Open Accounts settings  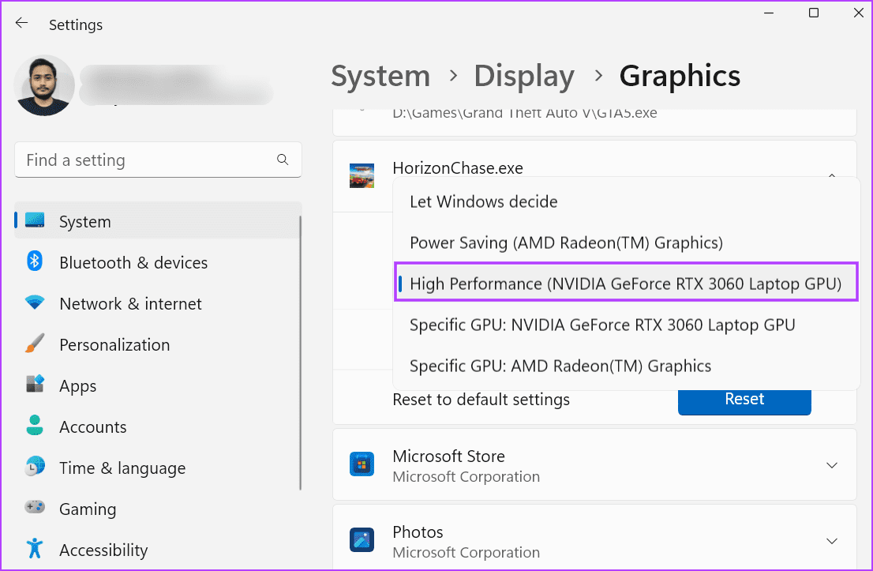158,426
